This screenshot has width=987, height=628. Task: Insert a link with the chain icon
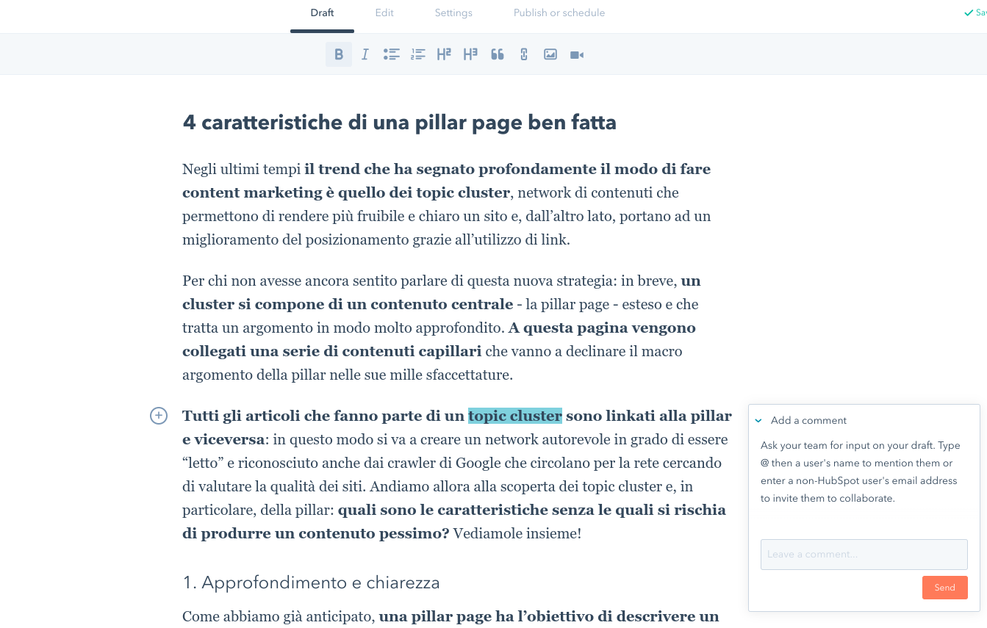pyautogui.click(x=524, y=54)
